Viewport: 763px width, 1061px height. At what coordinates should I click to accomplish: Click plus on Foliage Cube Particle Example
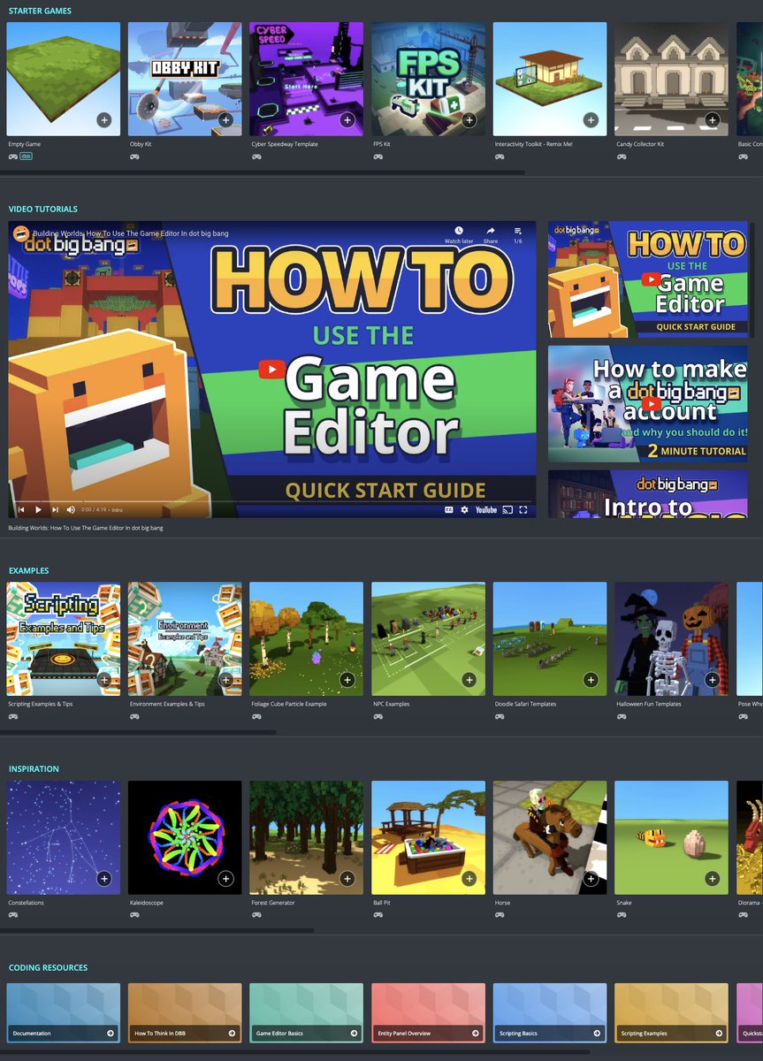pos(347,680)
